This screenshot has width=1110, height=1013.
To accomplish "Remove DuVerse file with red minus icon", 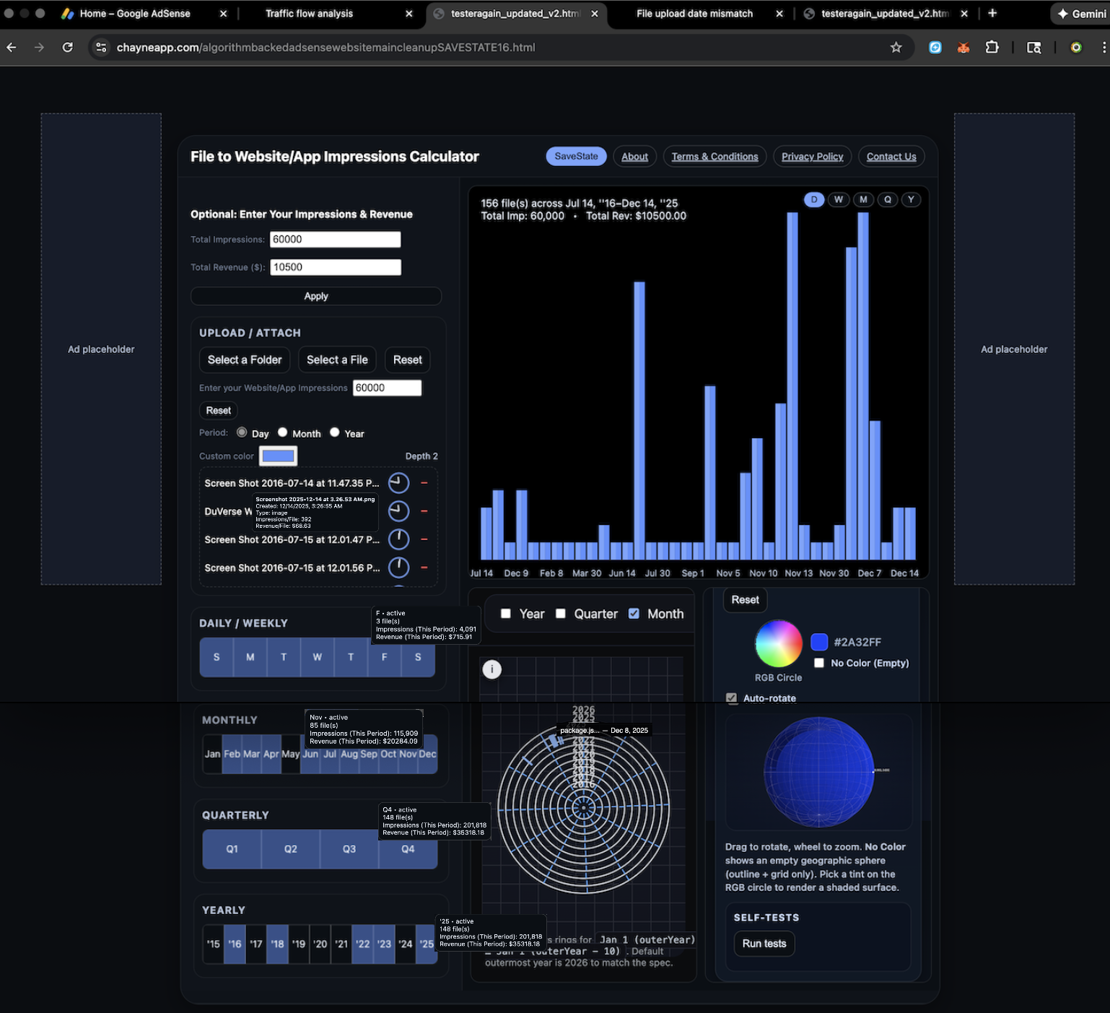I will pos(424,511).
